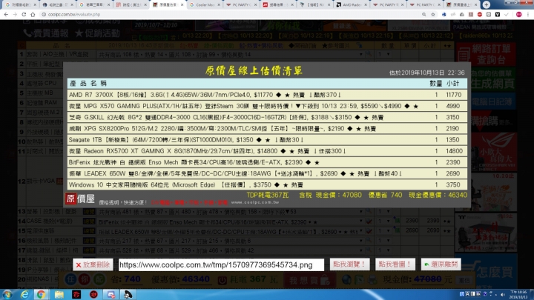Launch Internet Explorer from taskbar
This screenshot has height=300, width=534.
(x=24, y=294)
